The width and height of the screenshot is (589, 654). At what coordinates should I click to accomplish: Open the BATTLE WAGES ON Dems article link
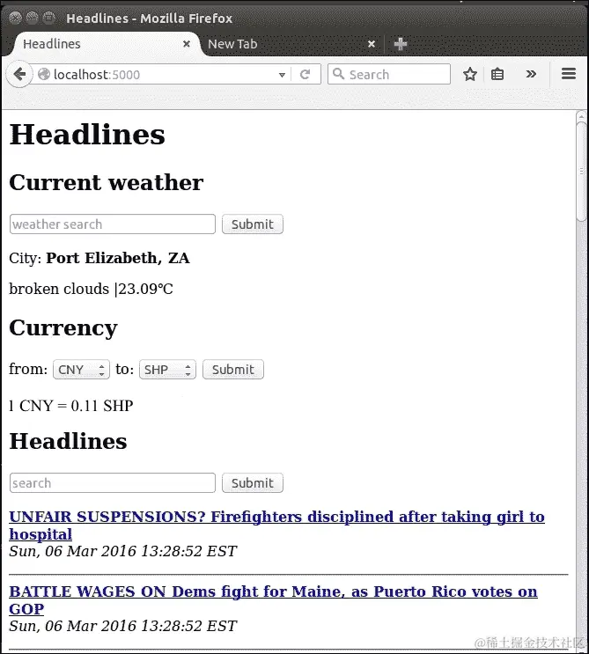273,600
